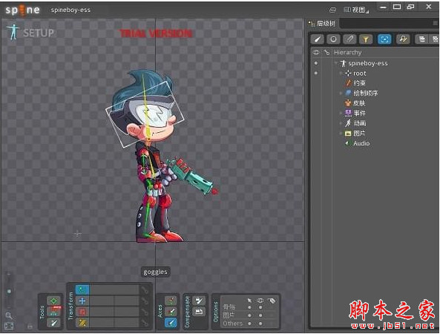Open the 视图 views dropdown
Screen dimensions: 443x334
pyautogui.click(x=356, y=10)
